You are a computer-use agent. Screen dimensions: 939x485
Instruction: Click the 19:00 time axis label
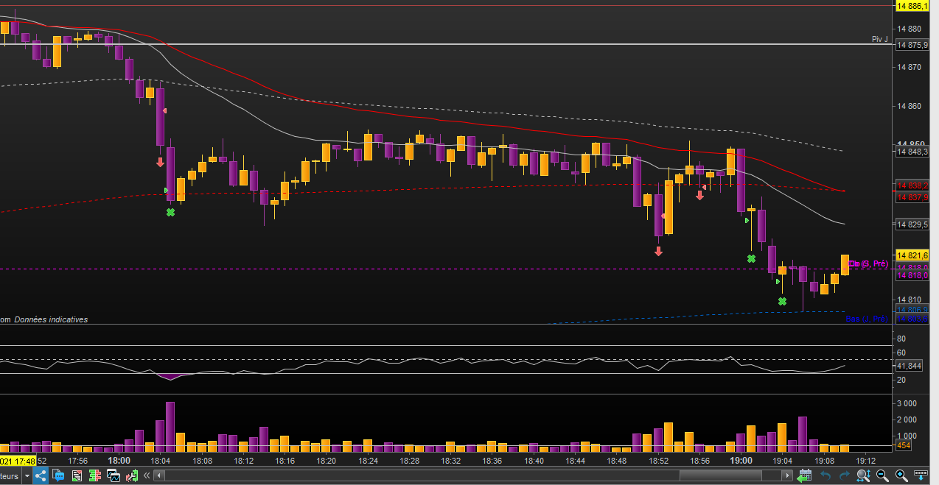click(x=741, y=460)
